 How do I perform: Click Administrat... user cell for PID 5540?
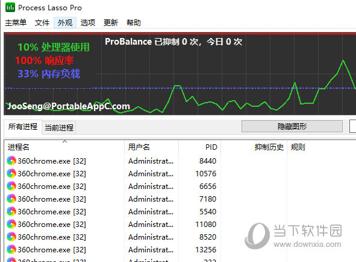coord(151,212)
